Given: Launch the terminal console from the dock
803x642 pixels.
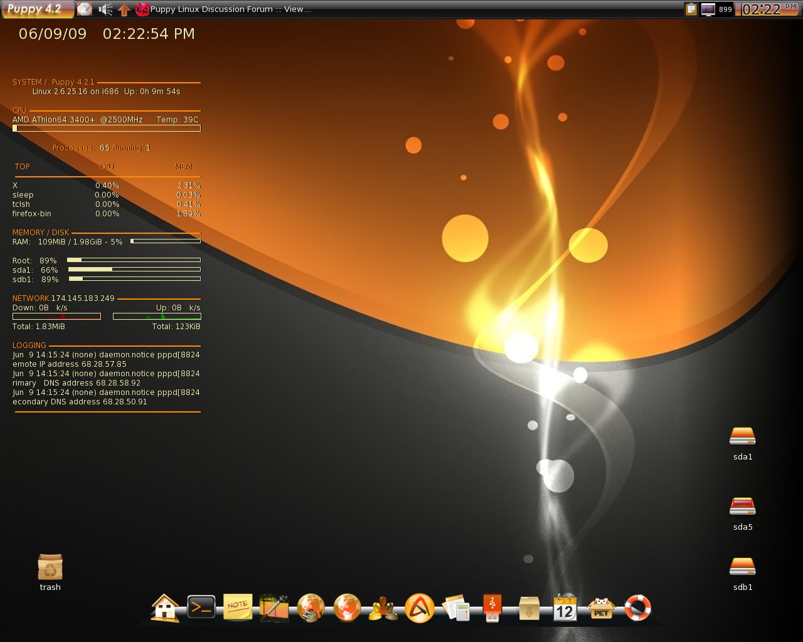Looking at the screenshot, I should point(201,607).
